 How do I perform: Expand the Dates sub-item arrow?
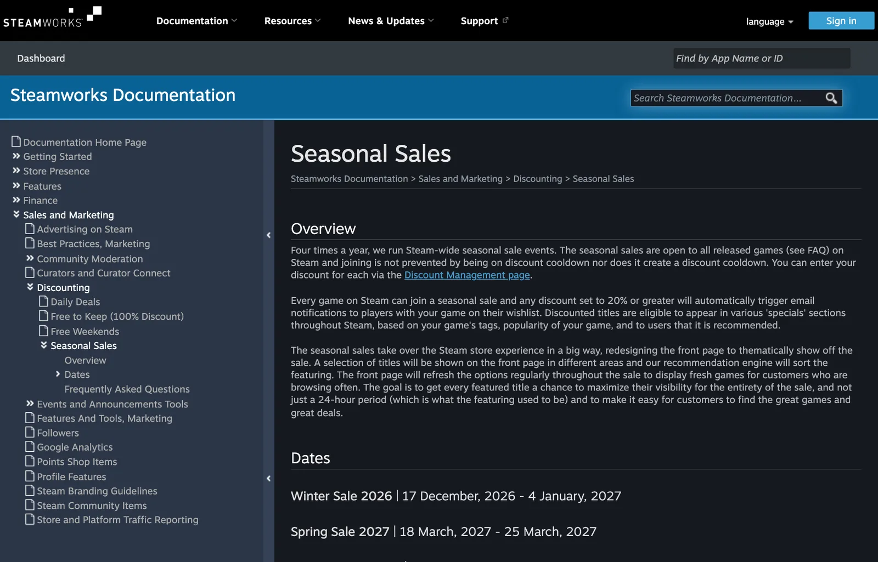click(x=58, y=374)
